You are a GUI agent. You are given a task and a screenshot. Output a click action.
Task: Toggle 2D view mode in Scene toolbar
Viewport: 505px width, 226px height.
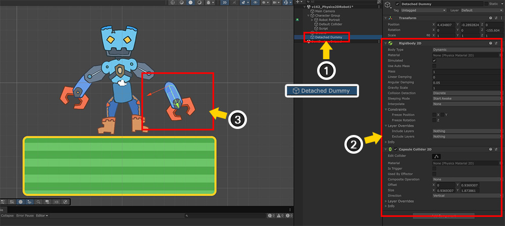pos(225,3)
